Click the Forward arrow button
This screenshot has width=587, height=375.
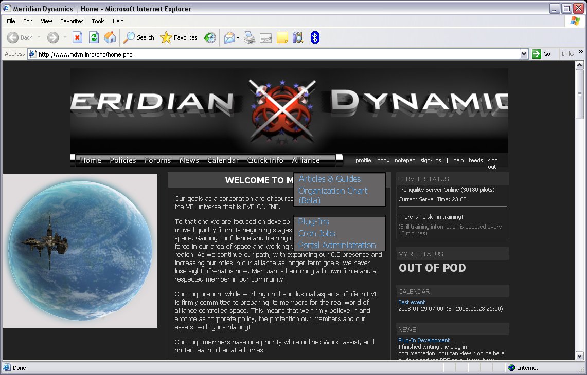tap(53, 38)
